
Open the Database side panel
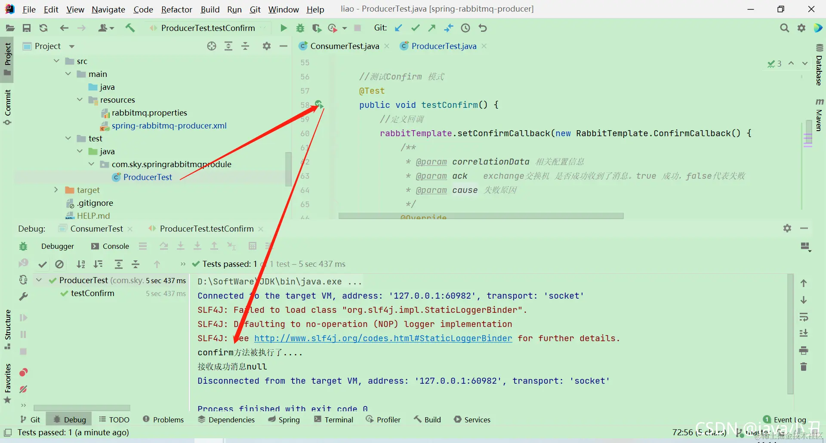pos(819,64)
